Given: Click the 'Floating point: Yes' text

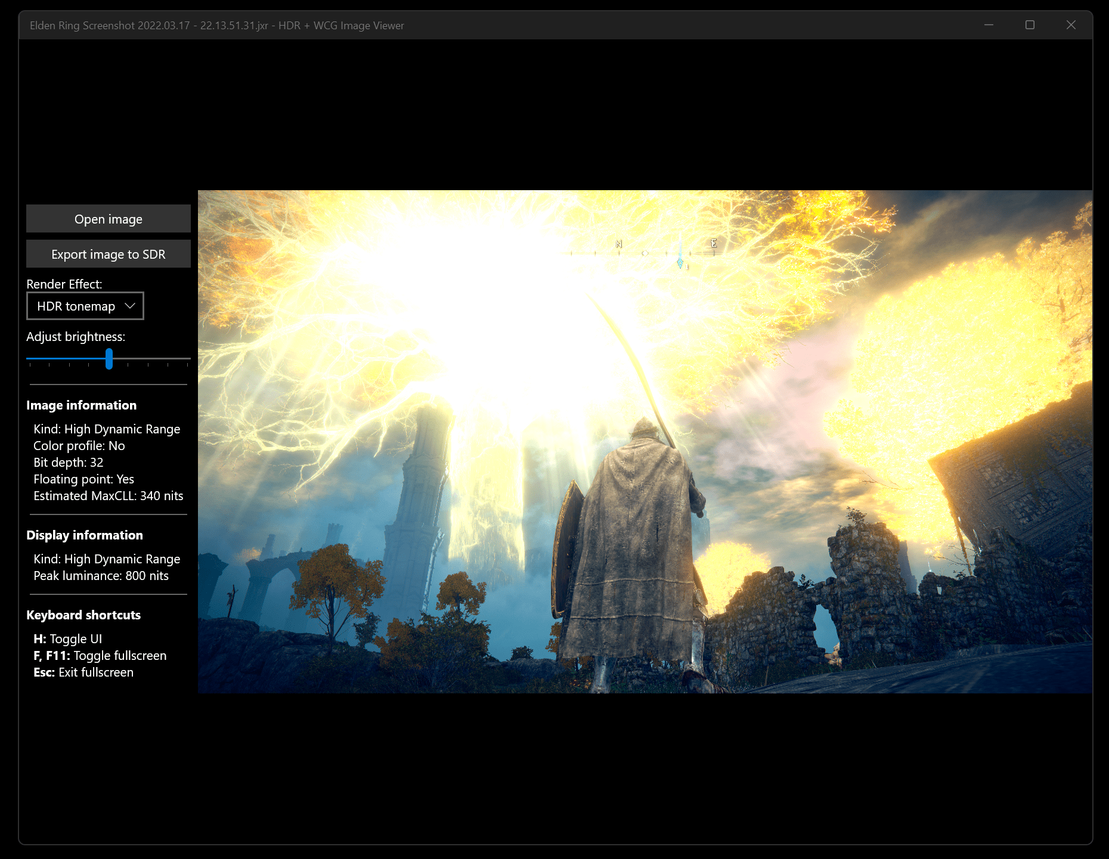Looking at the screenshot, I should [84, 479].
